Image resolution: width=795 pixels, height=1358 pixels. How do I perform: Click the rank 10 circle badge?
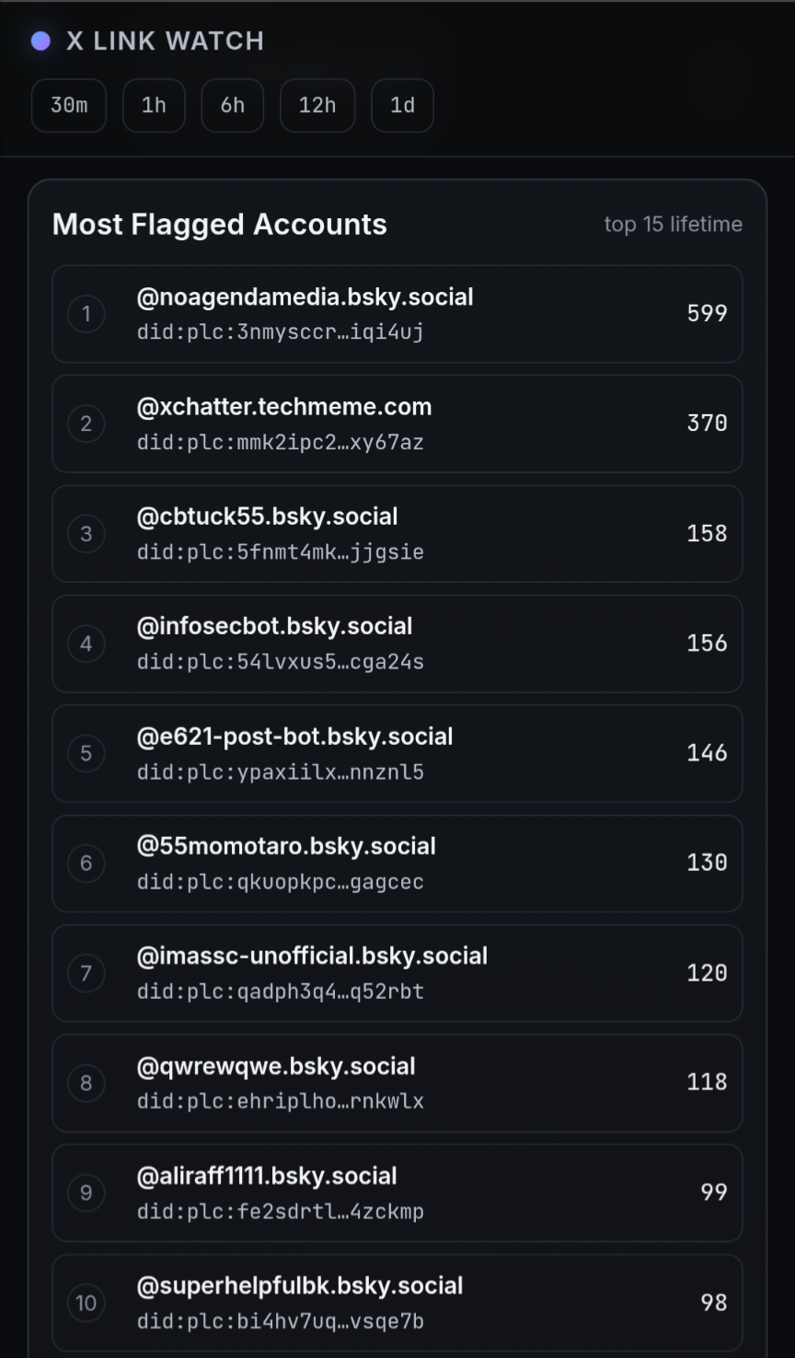coord(86,1303)
